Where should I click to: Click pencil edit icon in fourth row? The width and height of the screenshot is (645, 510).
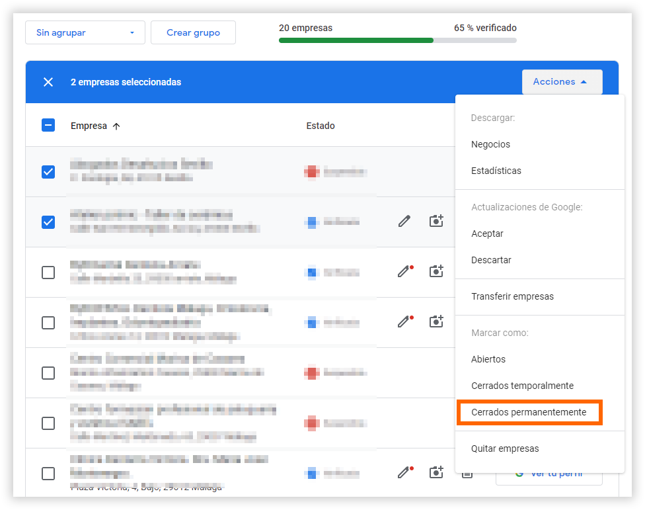[404, 321]
